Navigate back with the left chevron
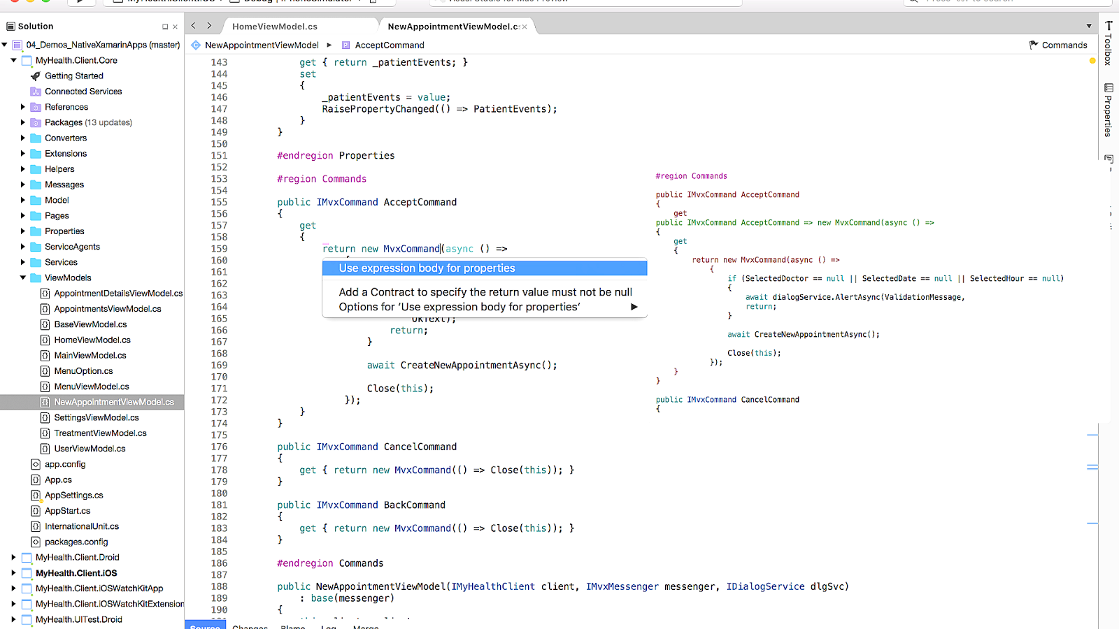Viewport: 1119px width, 629px height. 194,26
